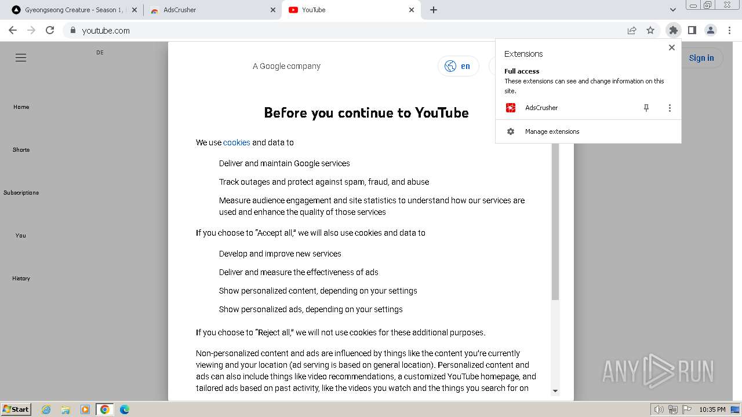Open File Explorer from taskbar
The width and height of the screenshot is (742, 417).
pos(66,409)
